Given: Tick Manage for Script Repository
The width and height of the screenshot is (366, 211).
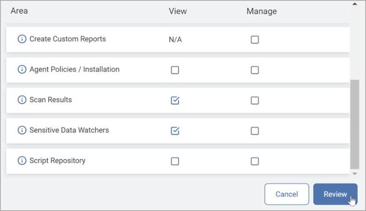Looking at the screenshot, I should click(254, 161).
